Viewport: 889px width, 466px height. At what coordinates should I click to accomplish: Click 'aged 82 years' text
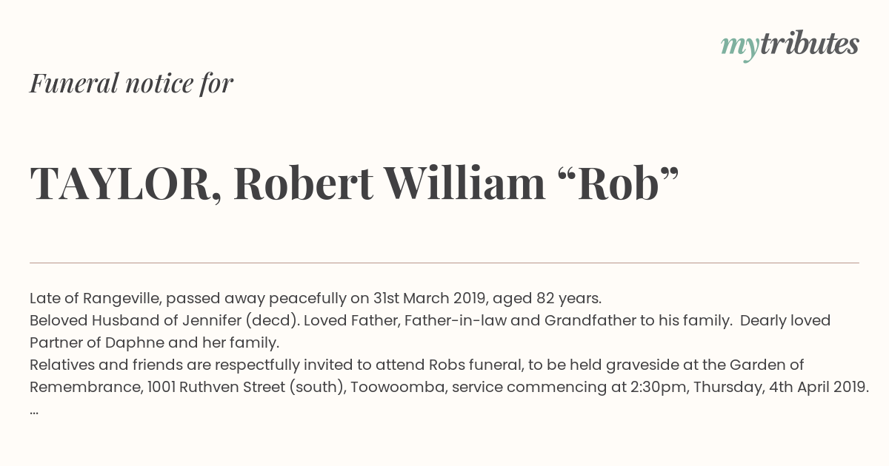(547, 299)
